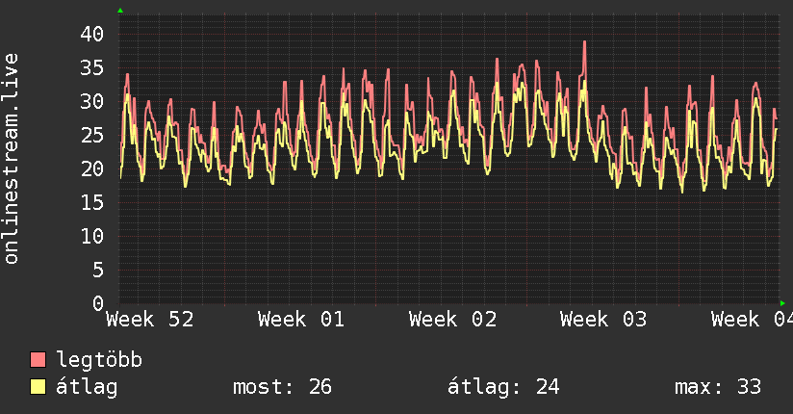The image size is (793, 414).
Task: Click the 'max: 33' statistic text
Action: (718, 387)
